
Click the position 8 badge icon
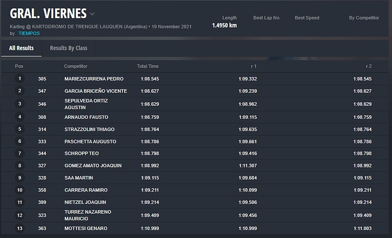[20, 165]
